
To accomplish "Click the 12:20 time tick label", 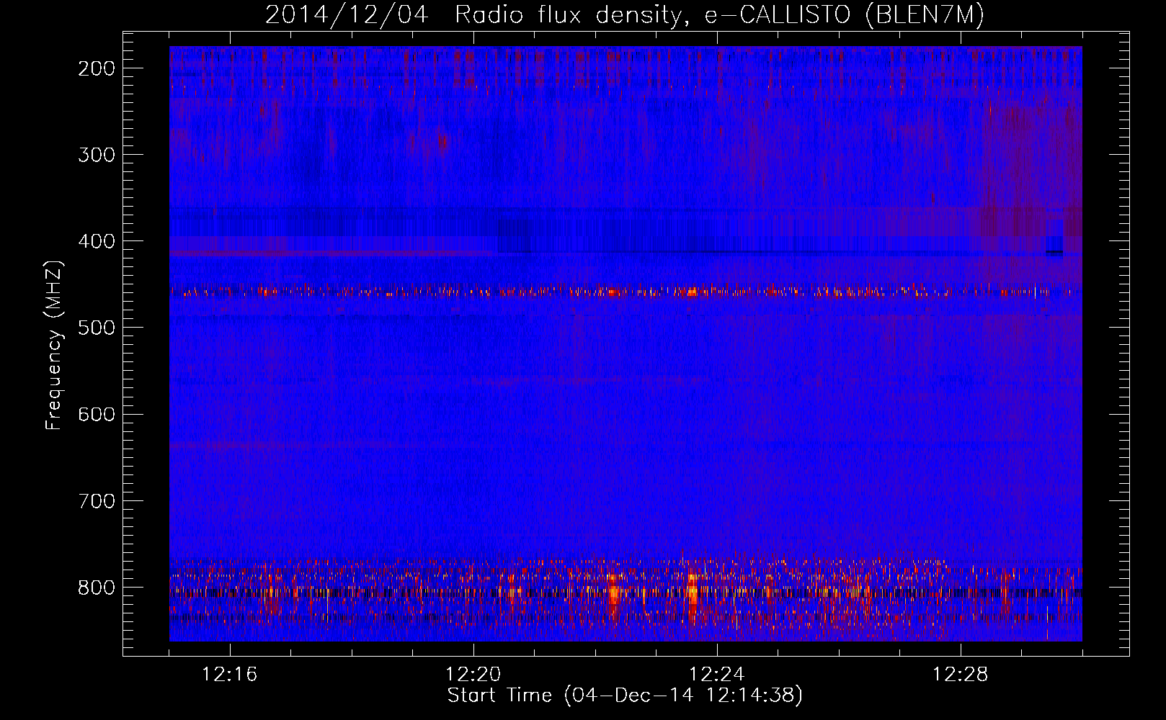I will pyautogui.click(x=473, y=675).
